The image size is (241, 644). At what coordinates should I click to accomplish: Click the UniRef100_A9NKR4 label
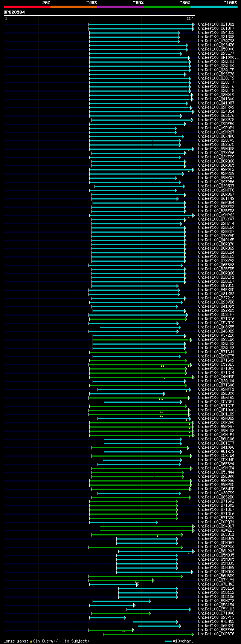click(x=216, y=468)
